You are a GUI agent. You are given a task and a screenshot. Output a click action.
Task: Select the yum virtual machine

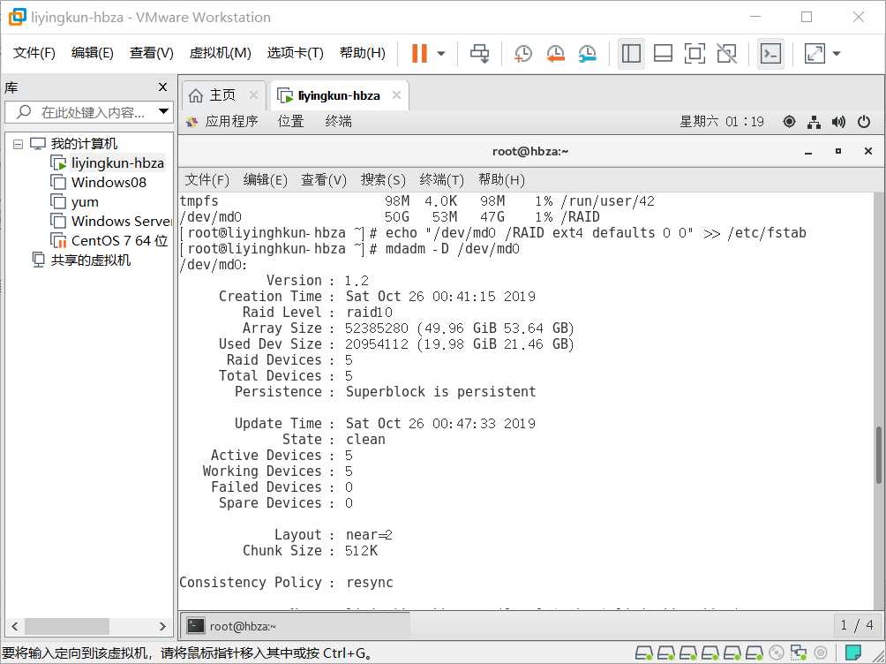[x=75, y=202]
